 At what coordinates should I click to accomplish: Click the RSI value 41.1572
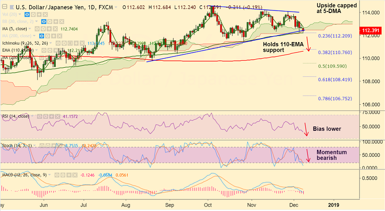[x=71, y=116]
